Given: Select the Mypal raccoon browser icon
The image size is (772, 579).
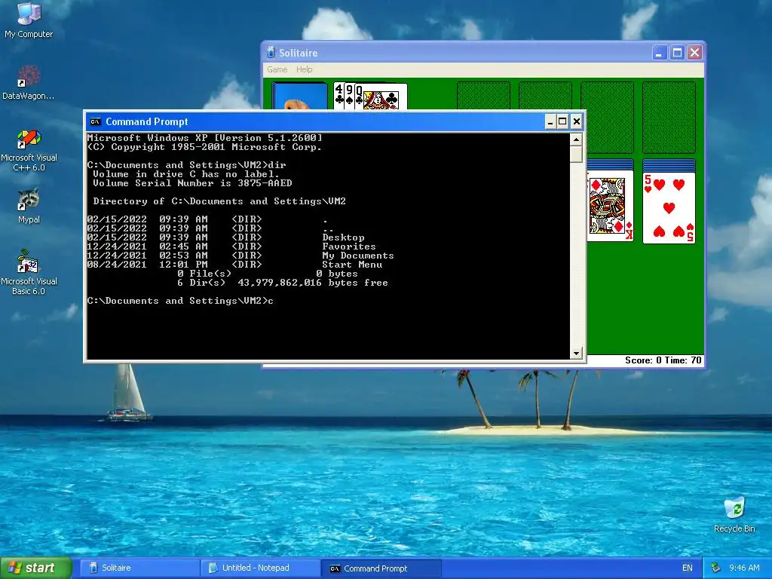Looking at the screenshot, I should [29, 206].
